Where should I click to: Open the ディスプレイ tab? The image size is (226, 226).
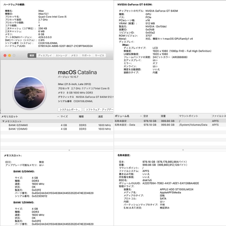(45, 55)
